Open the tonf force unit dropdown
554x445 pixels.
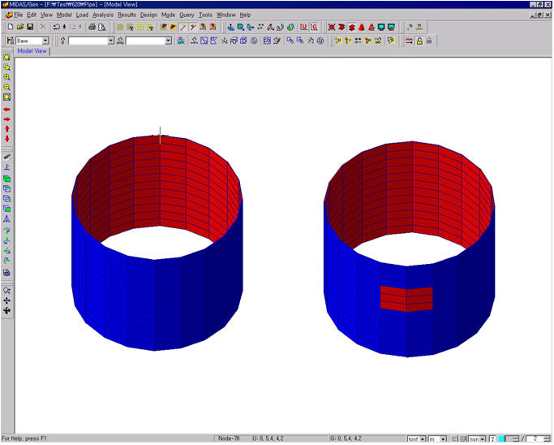pyautogui.click(x=423, y=439)
